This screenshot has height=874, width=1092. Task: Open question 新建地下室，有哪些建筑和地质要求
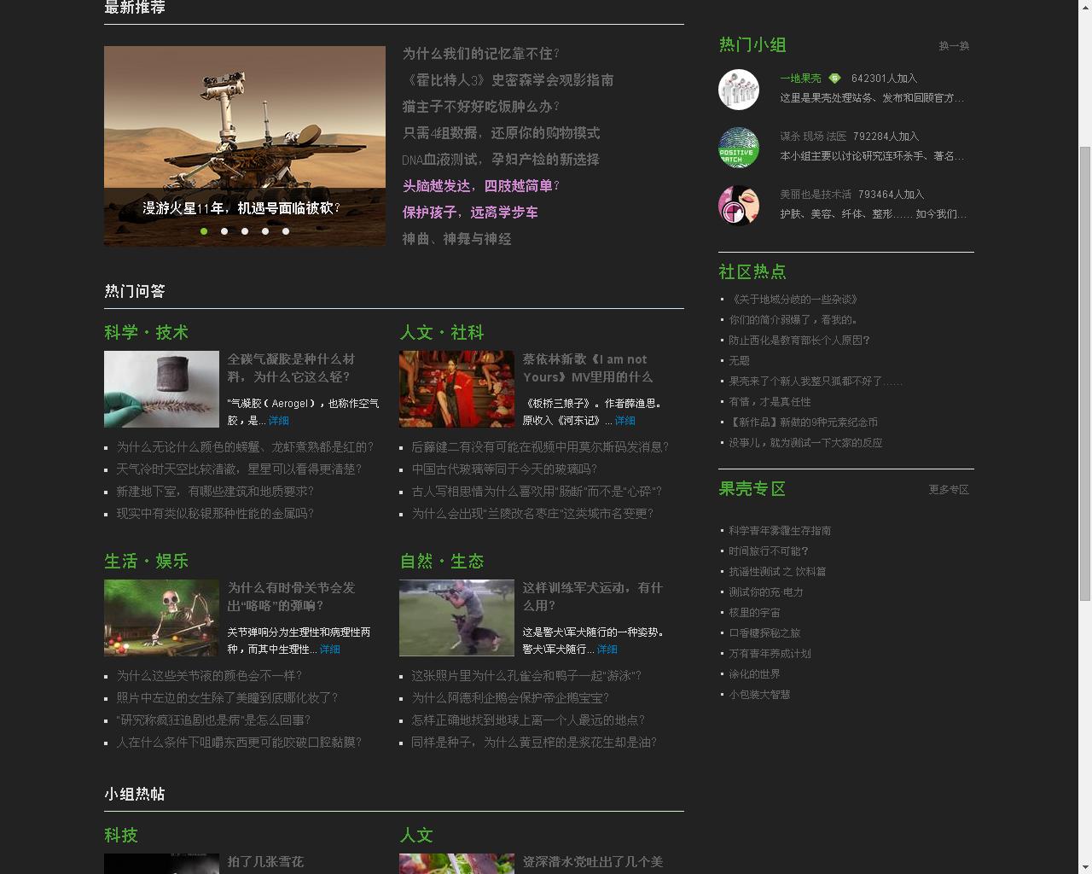pyautogui.click(x=215, y=492)
